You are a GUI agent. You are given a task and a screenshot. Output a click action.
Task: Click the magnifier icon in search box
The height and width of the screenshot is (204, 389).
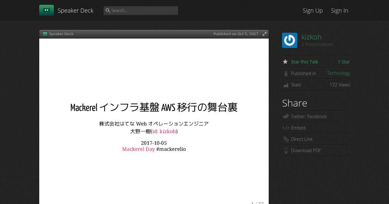pyautogui.click(x=108, y=10)
